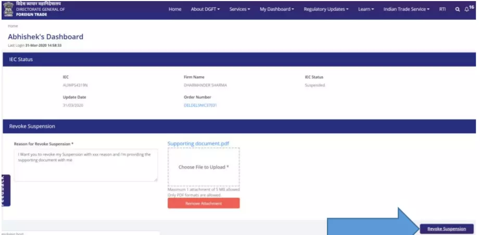Click the Remove Attachment button

204,203
